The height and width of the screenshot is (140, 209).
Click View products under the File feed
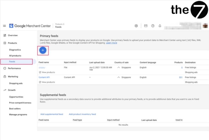pos(48,72)
